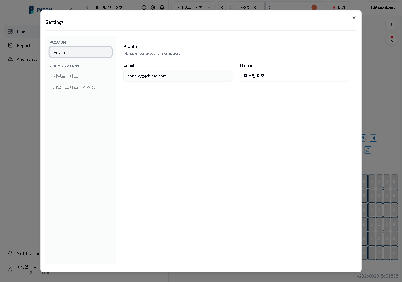Click the plant info icon in header
Screen dimensions: 402x282
[144, 8]
